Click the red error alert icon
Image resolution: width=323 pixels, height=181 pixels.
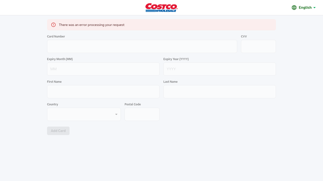click(53, 25)
